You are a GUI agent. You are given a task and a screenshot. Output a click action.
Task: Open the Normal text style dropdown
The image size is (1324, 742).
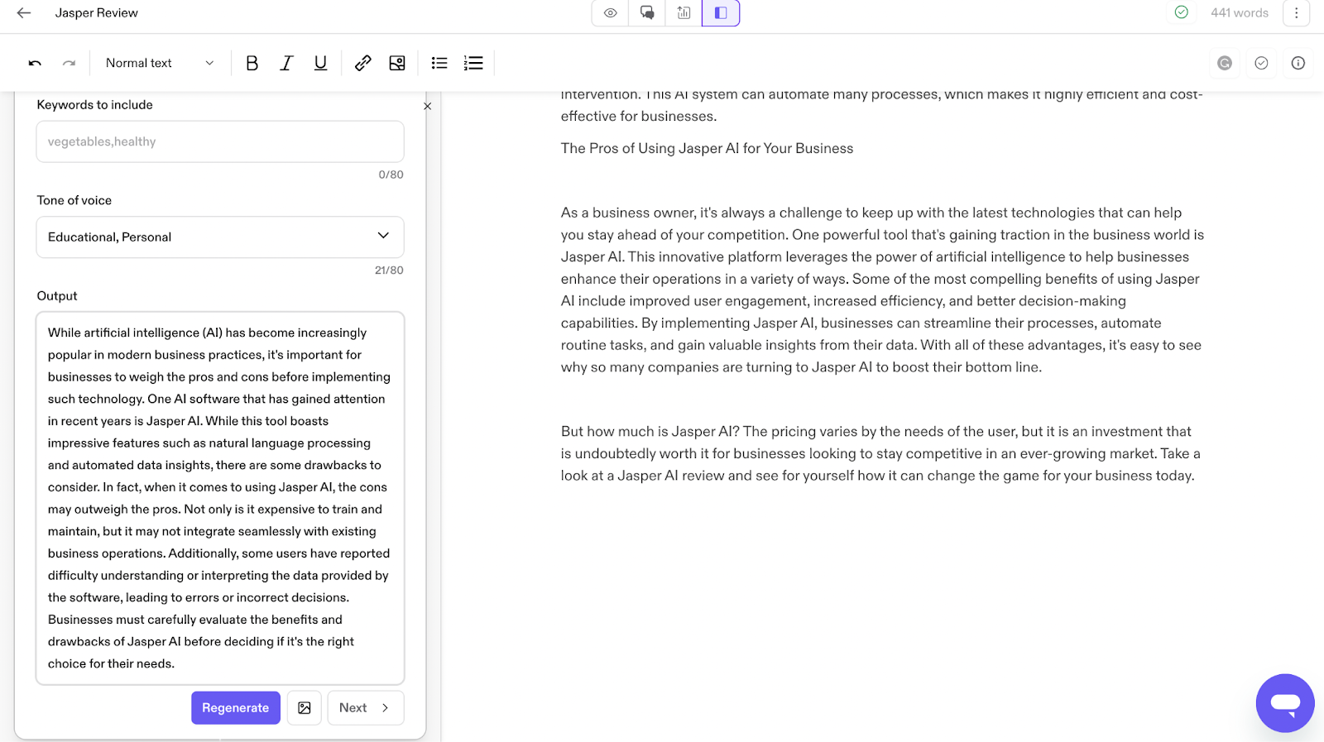tap(160, 63)
